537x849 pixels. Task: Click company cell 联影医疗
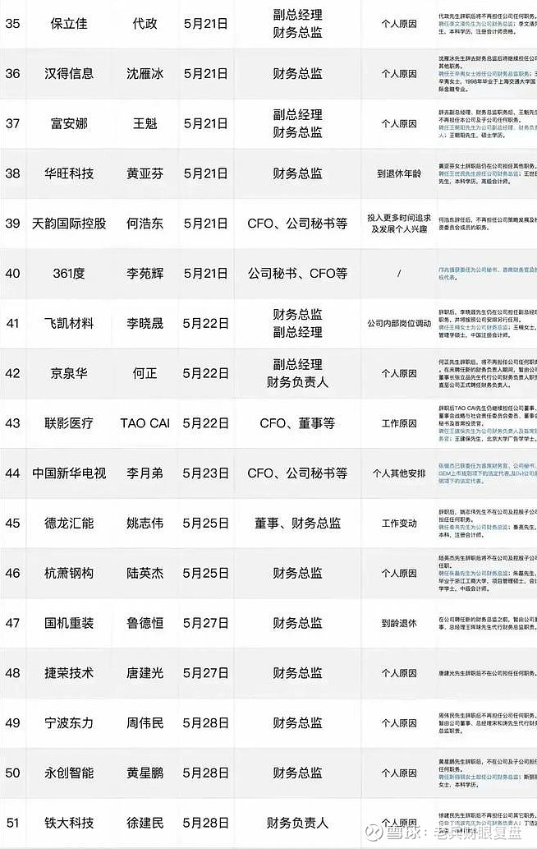[69, 423]
